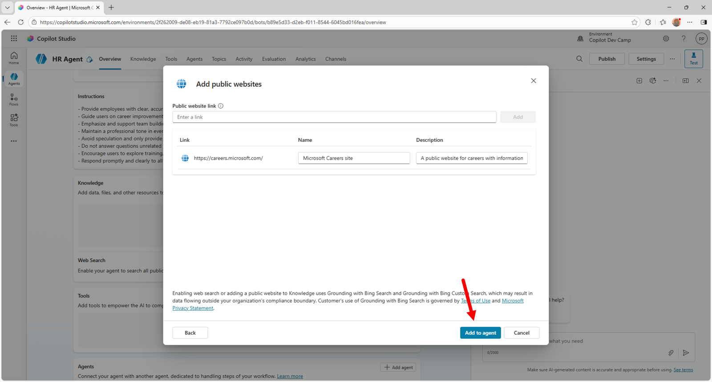Close the Add public websites dialog
Image resolution: width=712 pixels, height=382 pixels.
coord(534,81)
